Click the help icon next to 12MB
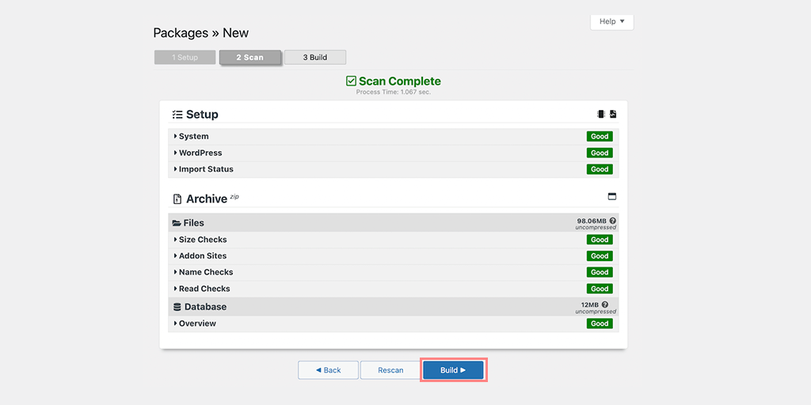Viewport: 811px width, 405px height. click(x=604, y=305)
